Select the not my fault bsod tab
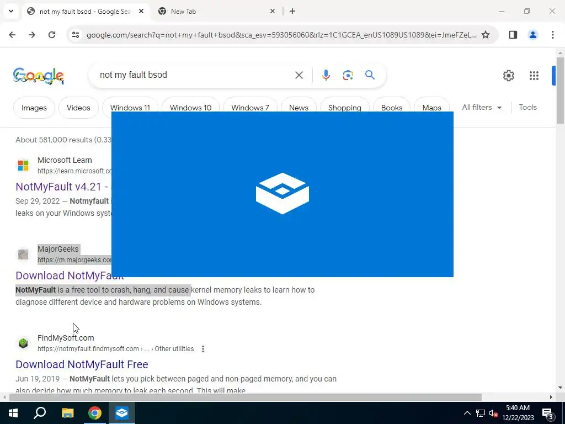 pyautogui.click(x=84, y=11)
